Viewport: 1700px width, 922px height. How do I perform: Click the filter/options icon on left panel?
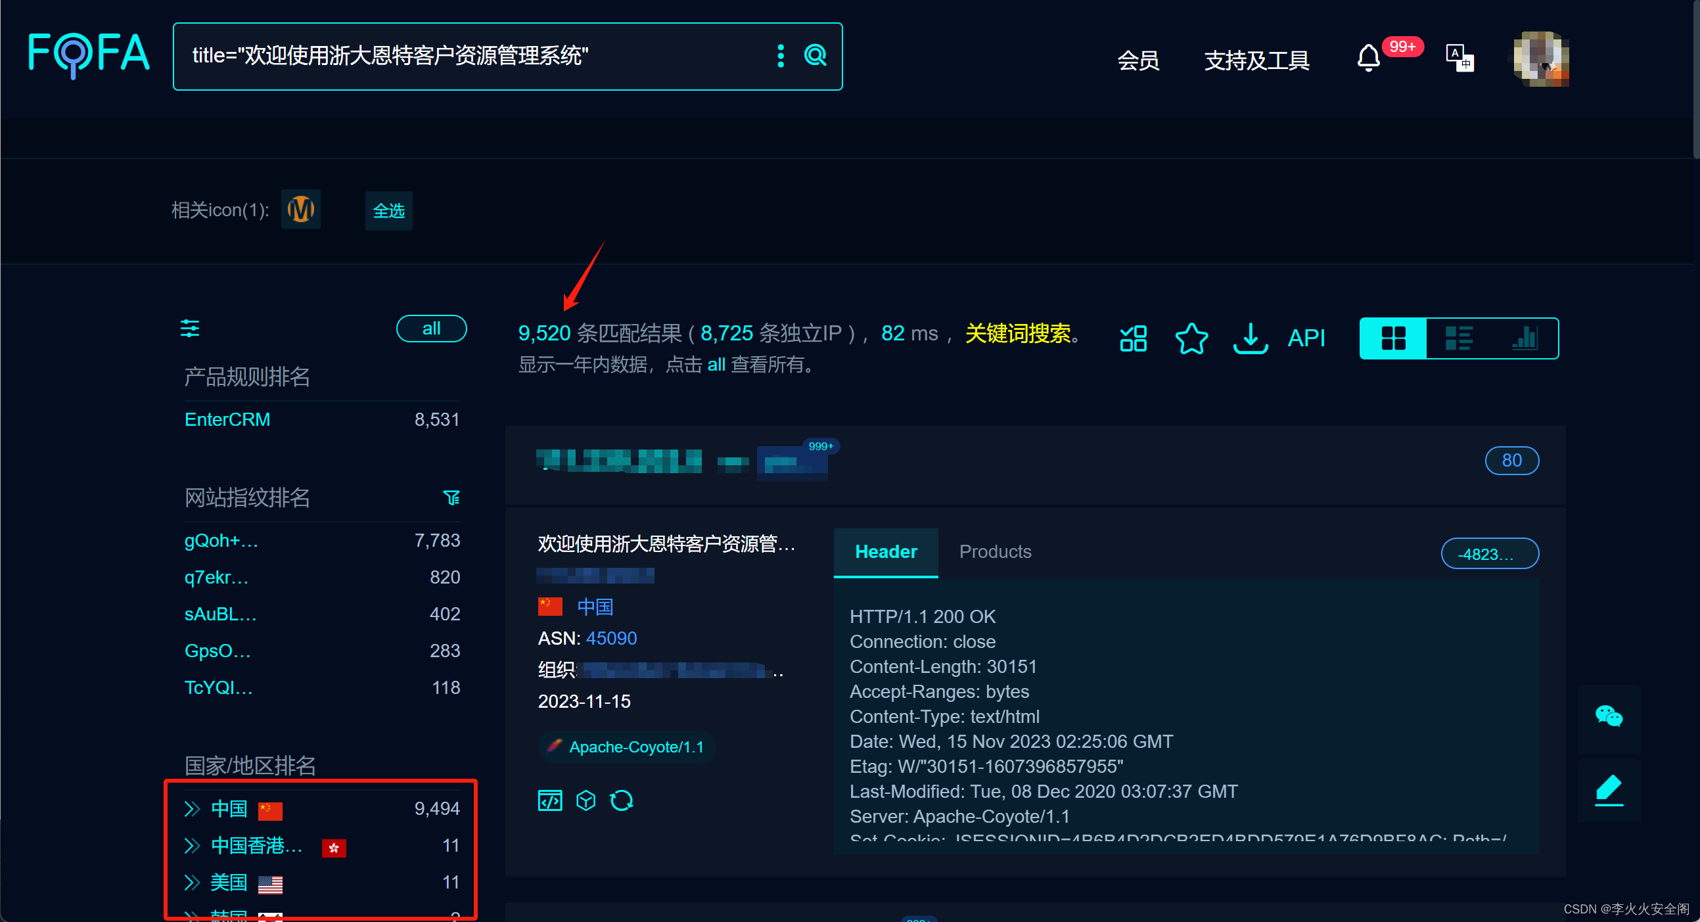pyautogui.click(x=189, y=329)
